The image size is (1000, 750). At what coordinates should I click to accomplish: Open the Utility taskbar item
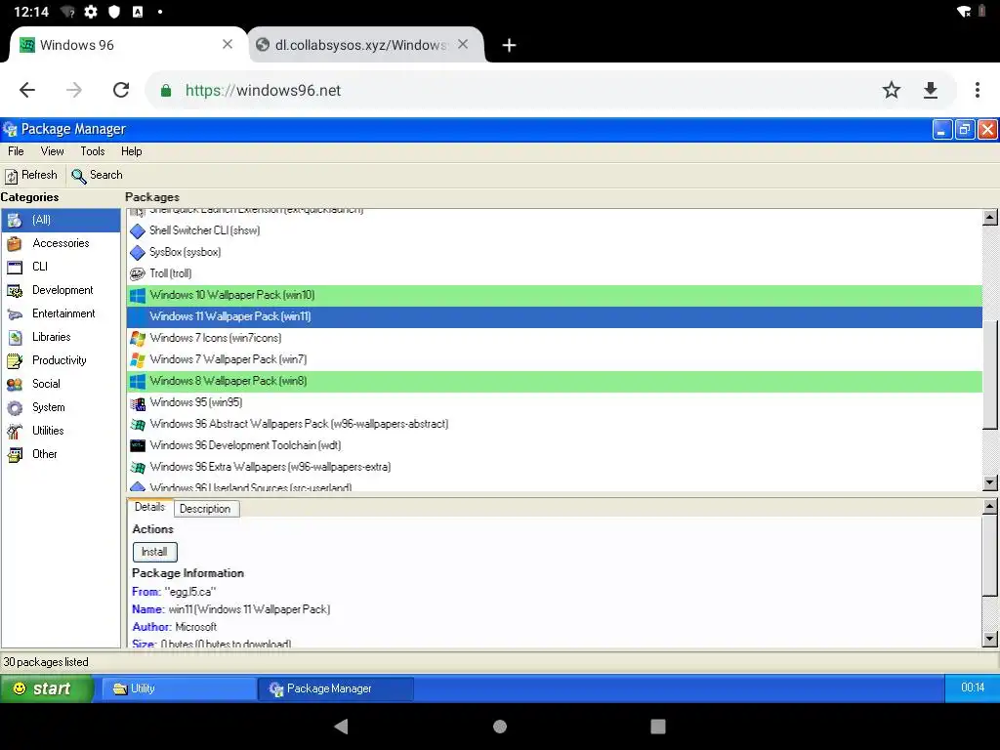180,688
